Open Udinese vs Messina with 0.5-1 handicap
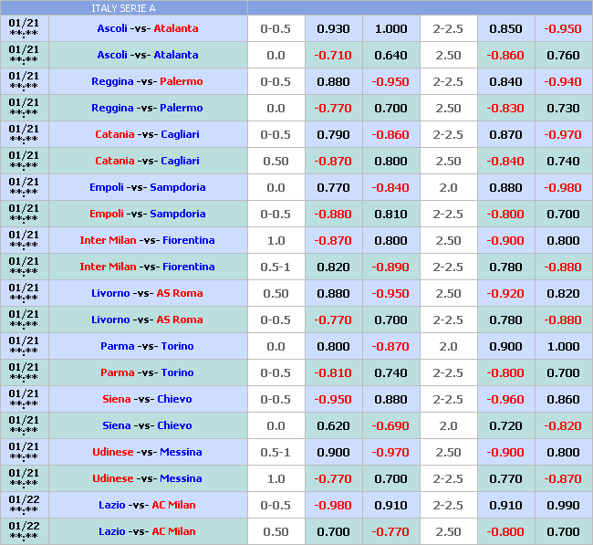This screenshot has height=545, width=593. point(147,452)
